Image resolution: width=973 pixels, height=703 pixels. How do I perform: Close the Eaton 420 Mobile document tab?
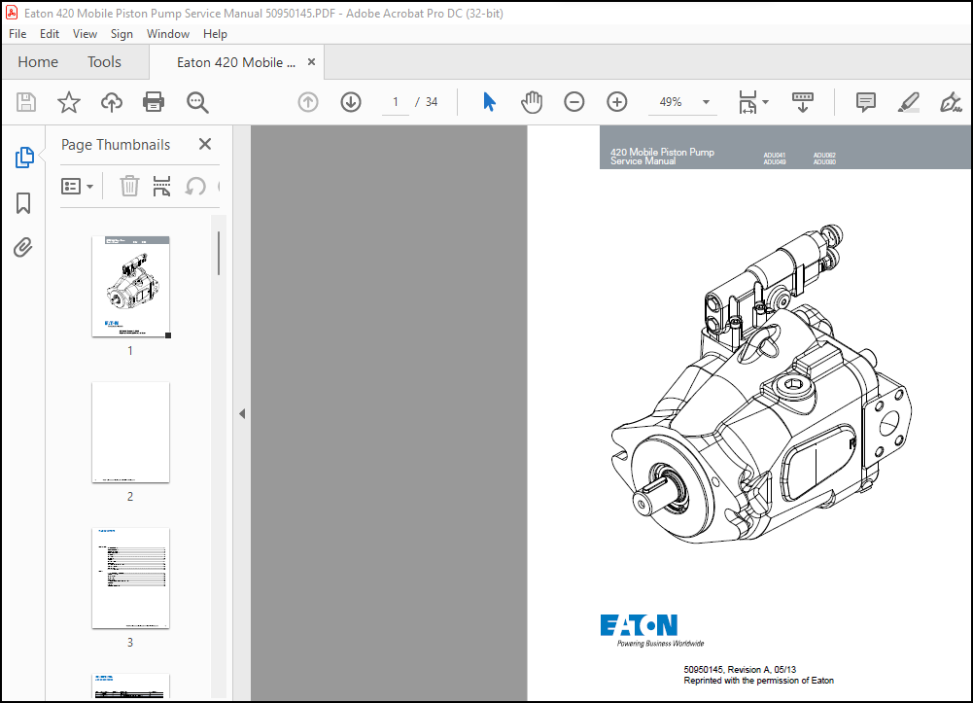coord(311,62)
